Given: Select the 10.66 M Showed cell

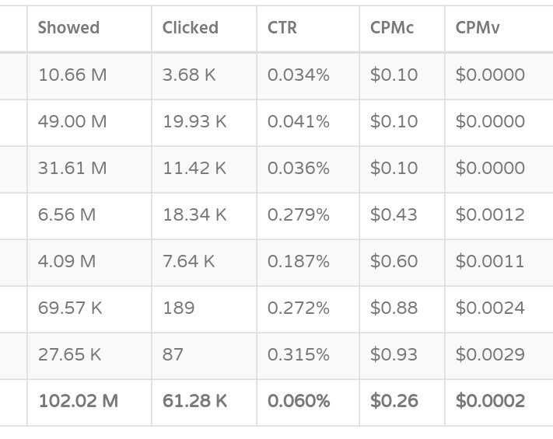Looking at the screenshot, I should (72, 75).
